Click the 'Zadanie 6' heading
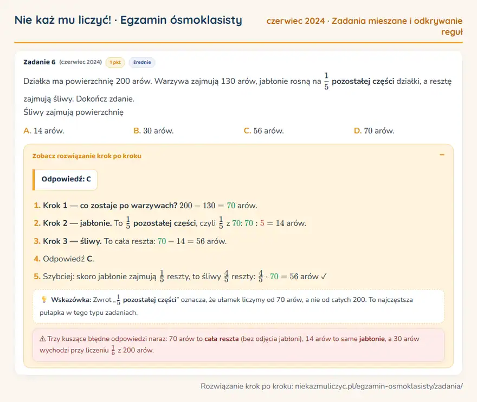The height and width of the screenshot is (402, 477). (x=39, y=62)
